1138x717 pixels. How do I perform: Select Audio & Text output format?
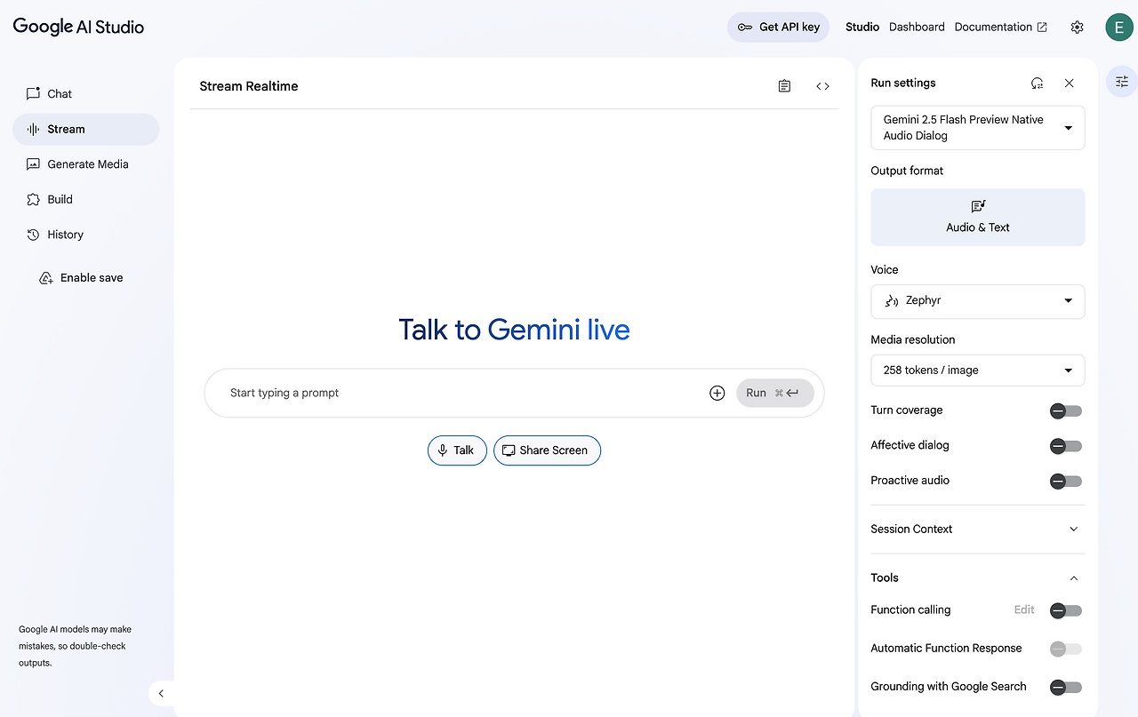coord(978,217)
